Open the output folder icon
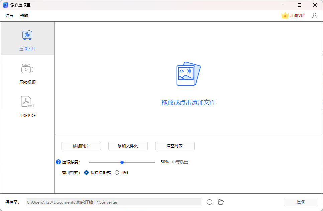The height and width of the screenshot is (211, 323). tap(221, 202)
